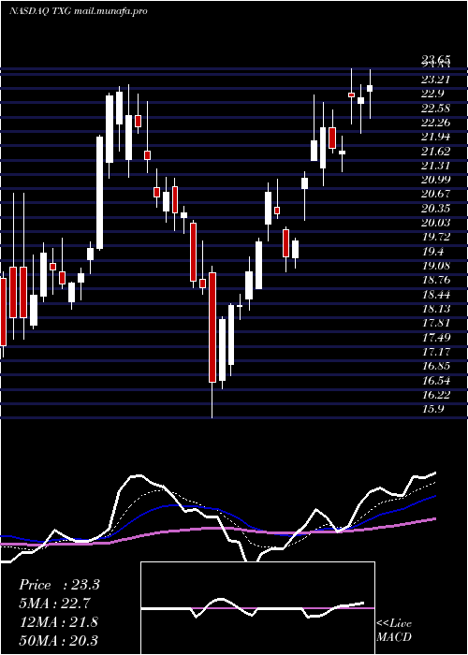Image resolution: width=468 pixels, height=655 pixels.
Task: Click the Price : 23.3 readout
Action: coord(59,585)
